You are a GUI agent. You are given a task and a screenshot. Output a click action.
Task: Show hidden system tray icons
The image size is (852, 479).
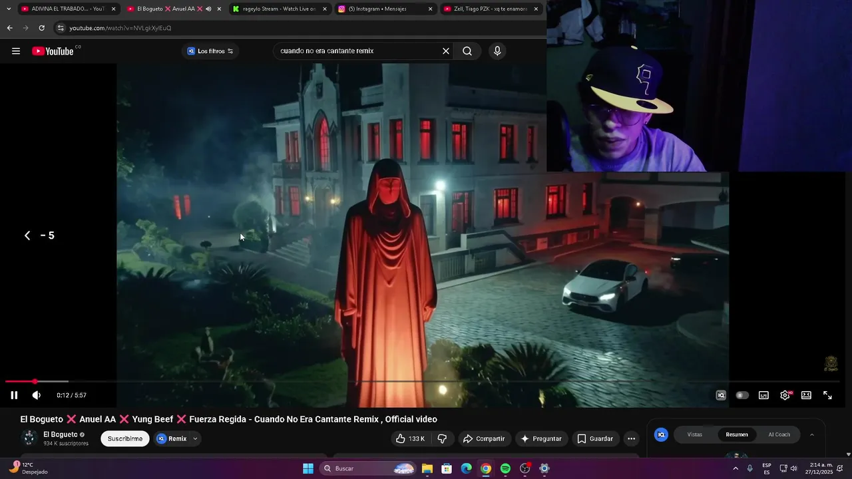click(x=735, y=468)
